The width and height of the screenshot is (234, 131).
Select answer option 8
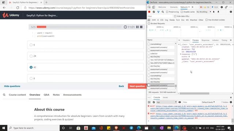[86, 78]
